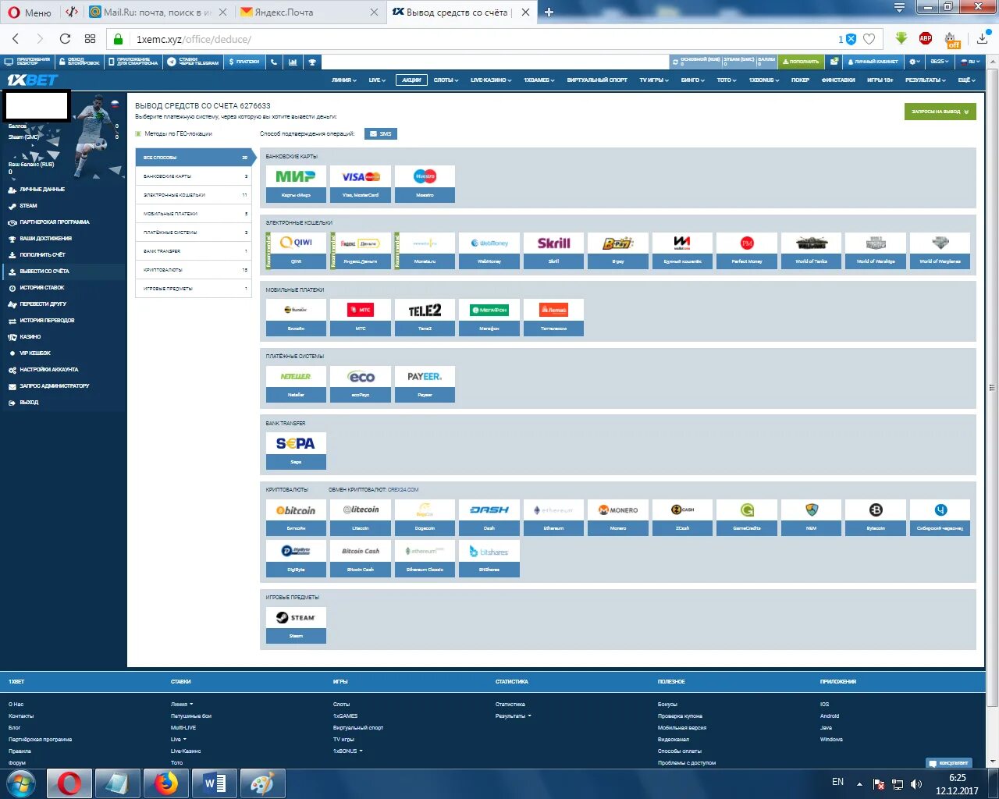Toggle GEO-location methods checkbox

coord(139,134)
